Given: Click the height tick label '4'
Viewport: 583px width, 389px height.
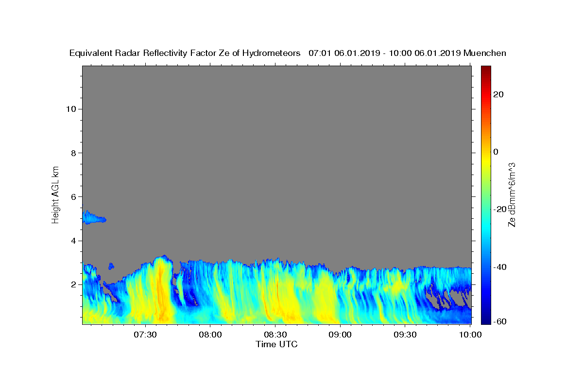Looking at the screenshot, I should 74,241.
